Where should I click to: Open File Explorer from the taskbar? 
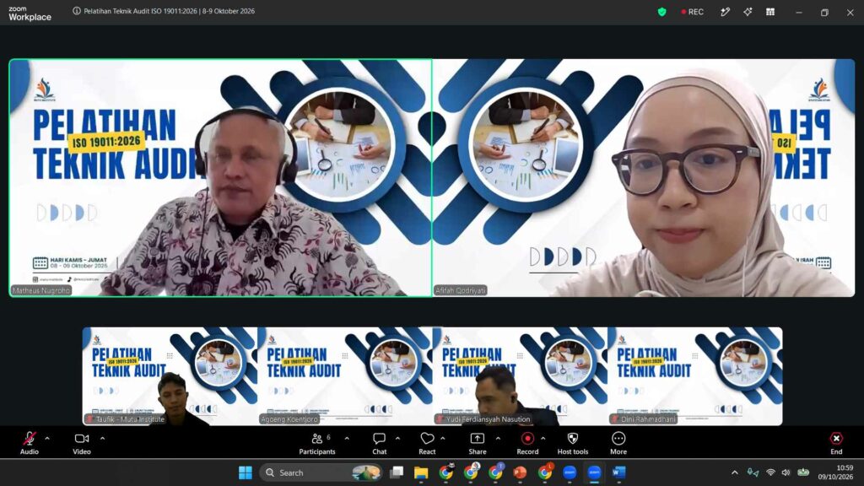coord(421,472)
